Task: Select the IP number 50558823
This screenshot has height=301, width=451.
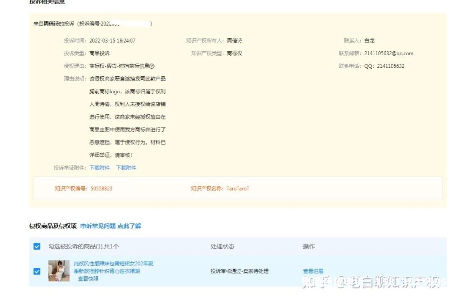Action: 101,189
